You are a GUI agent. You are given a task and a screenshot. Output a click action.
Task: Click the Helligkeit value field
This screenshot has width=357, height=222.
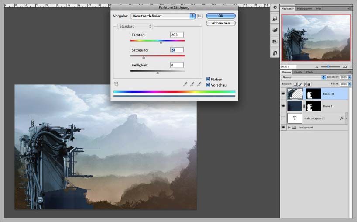coord(177,65)
